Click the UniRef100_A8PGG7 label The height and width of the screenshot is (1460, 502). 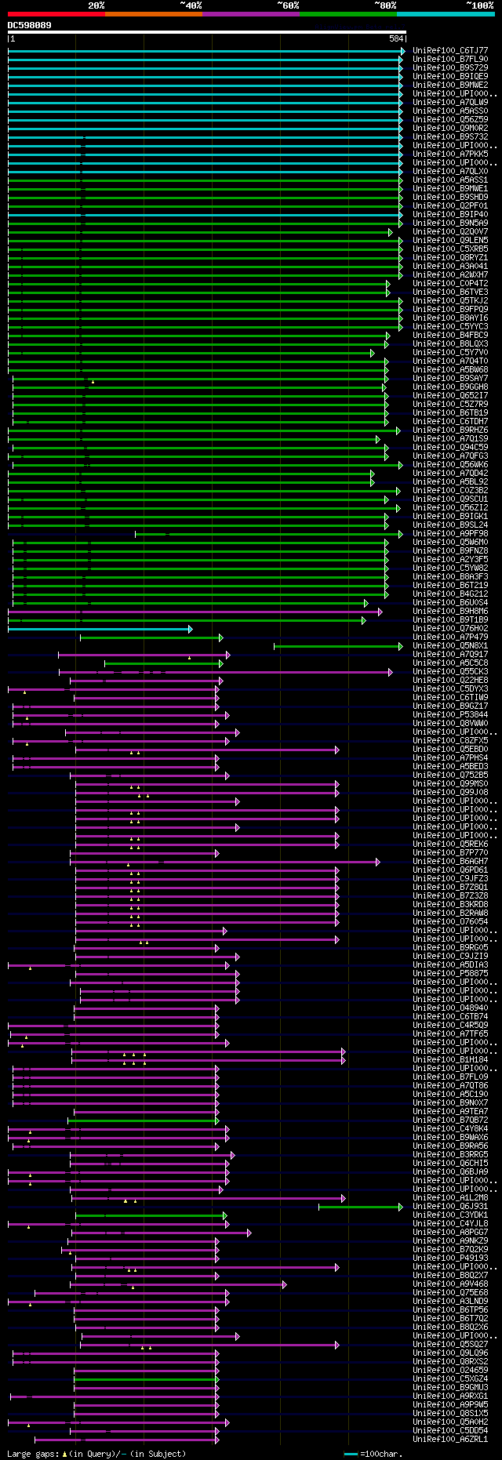click(x=450, y=1233)
